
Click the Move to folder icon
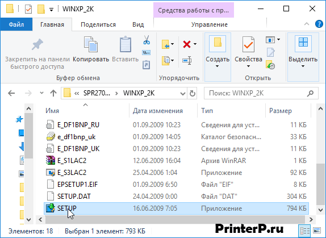click(x=165, y=44)
